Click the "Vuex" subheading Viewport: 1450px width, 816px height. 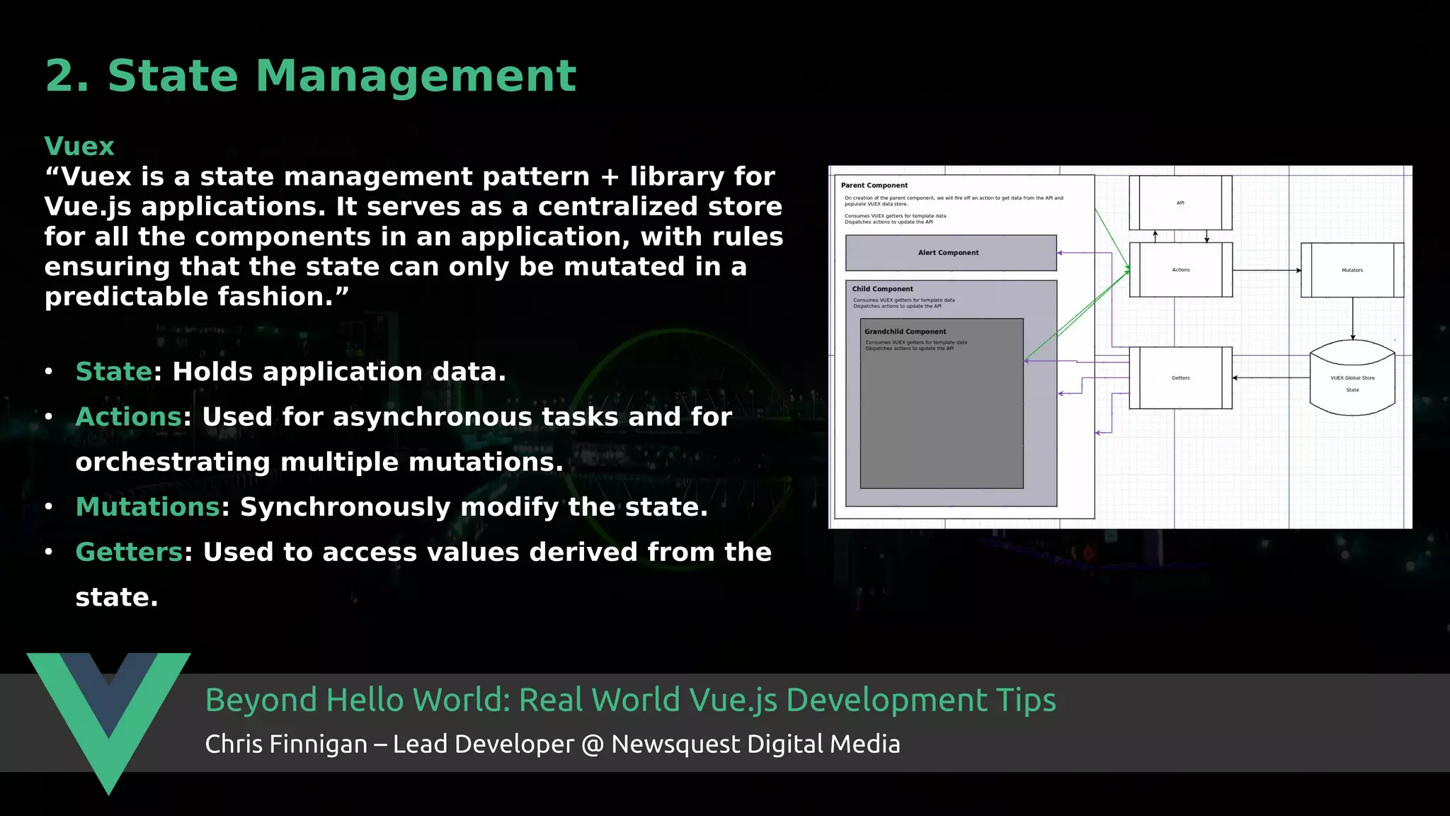[79, 147]
